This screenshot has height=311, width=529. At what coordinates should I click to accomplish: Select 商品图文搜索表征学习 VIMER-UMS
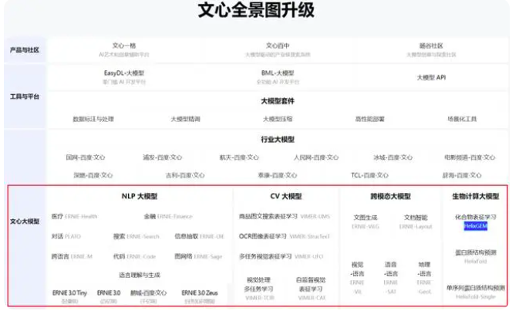tap(285, 216)
